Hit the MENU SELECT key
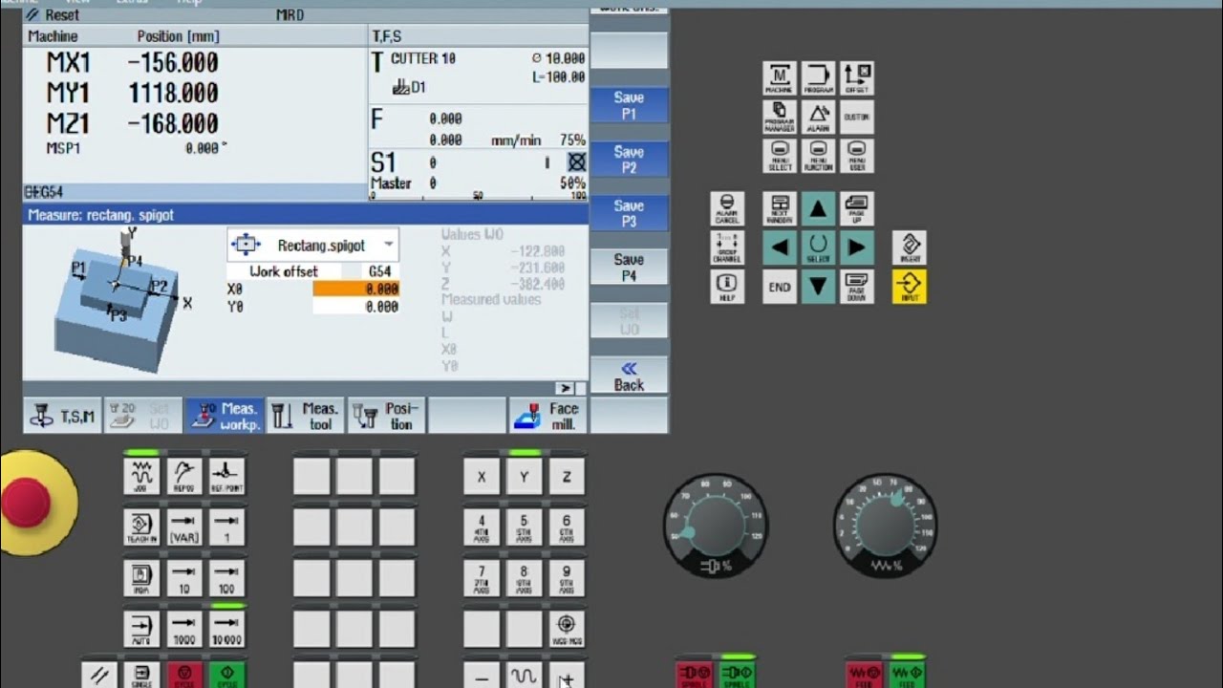The image size is (1223, 688). pyautogui.click(x=780, y=156)
